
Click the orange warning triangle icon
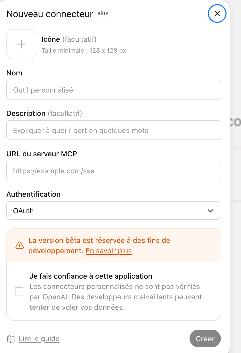click(20, 245)
